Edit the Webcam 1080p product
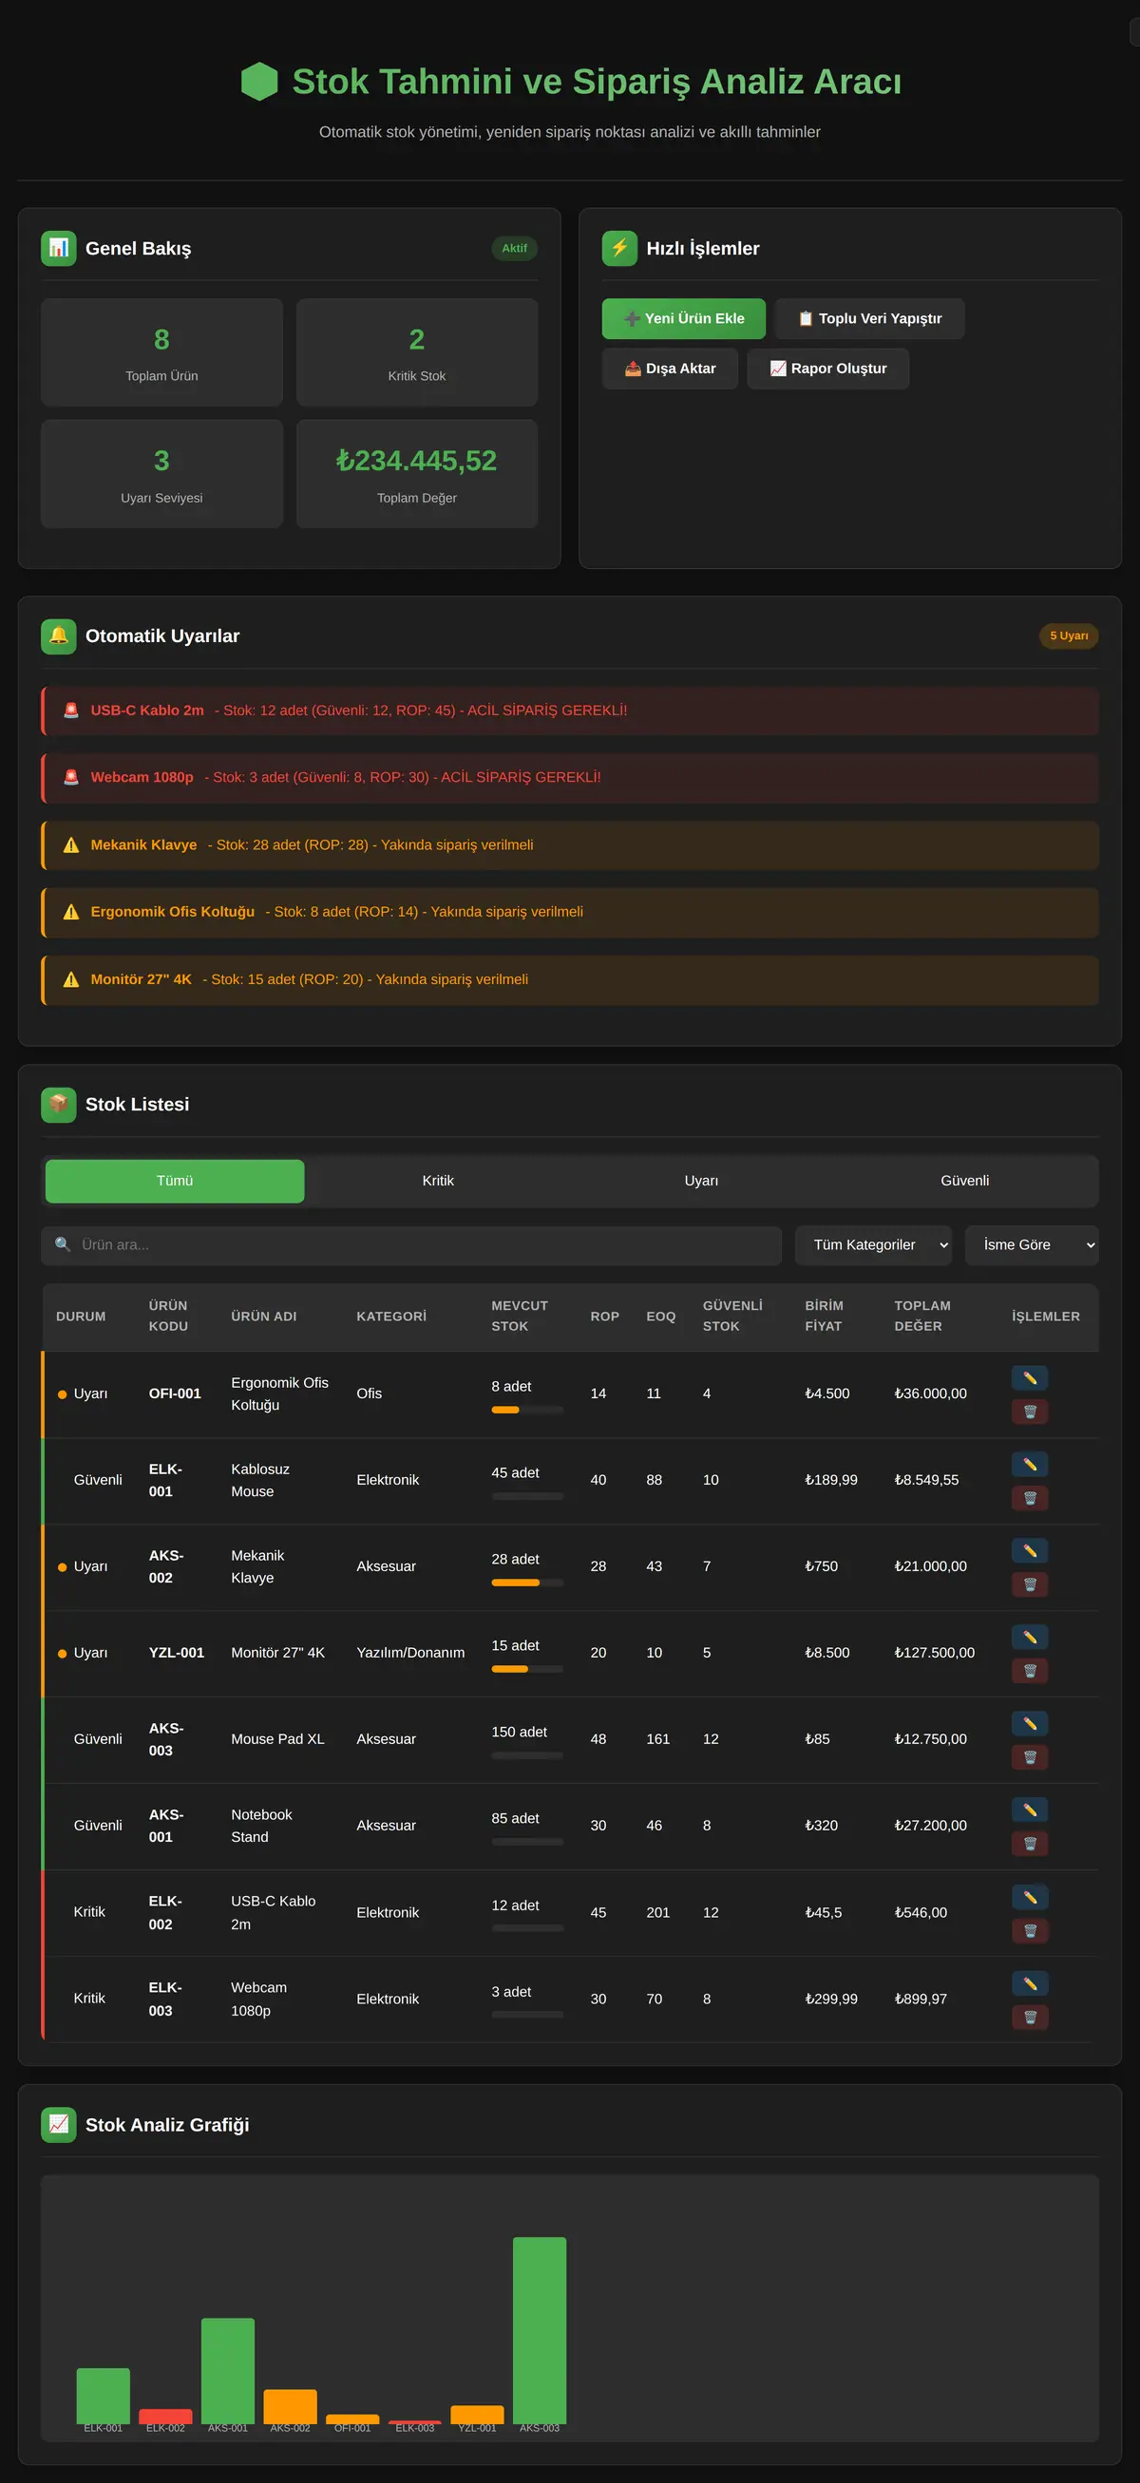The image size is (1140, 2483). (1029, 1982)
